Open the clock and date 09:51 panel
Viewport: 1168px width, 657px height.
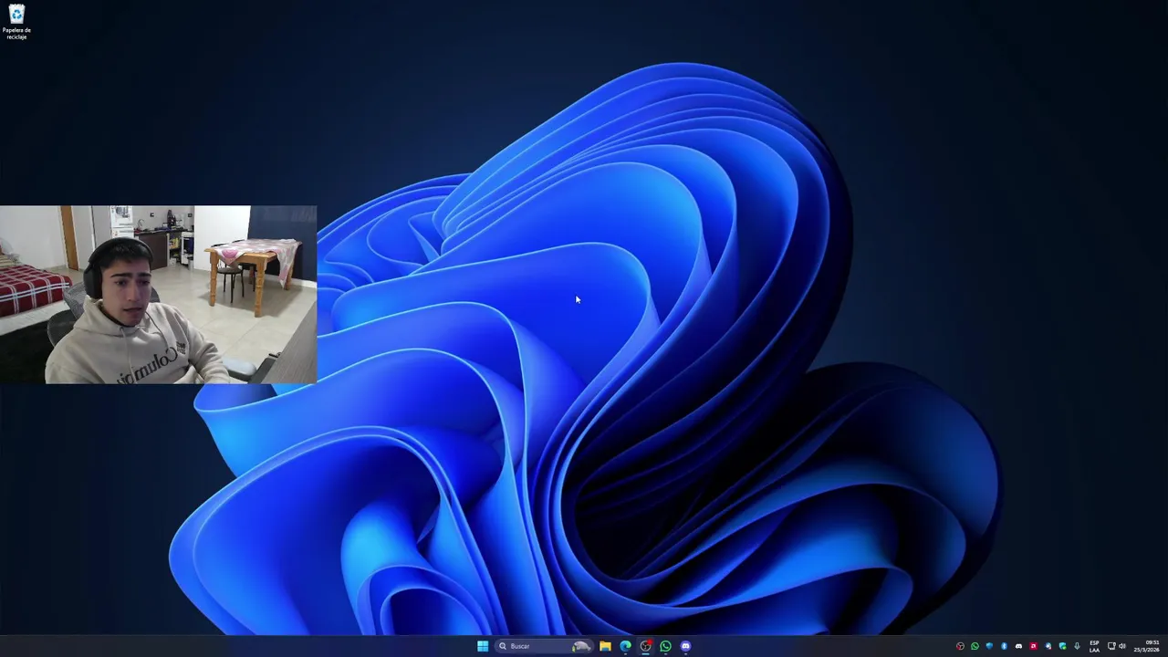(1147, 646)
